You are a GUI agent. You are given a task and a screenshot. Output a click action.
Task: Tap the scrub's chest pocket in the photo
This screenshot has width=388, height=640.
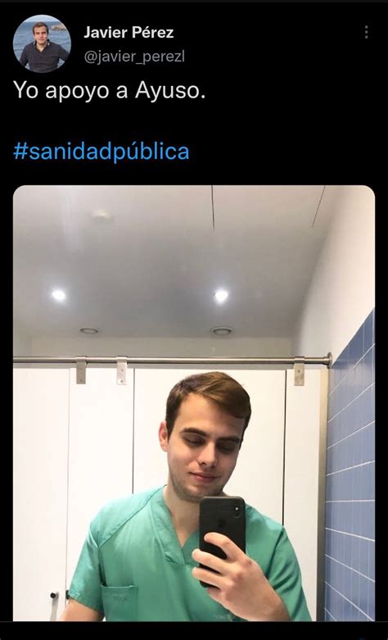coord(119,602)
